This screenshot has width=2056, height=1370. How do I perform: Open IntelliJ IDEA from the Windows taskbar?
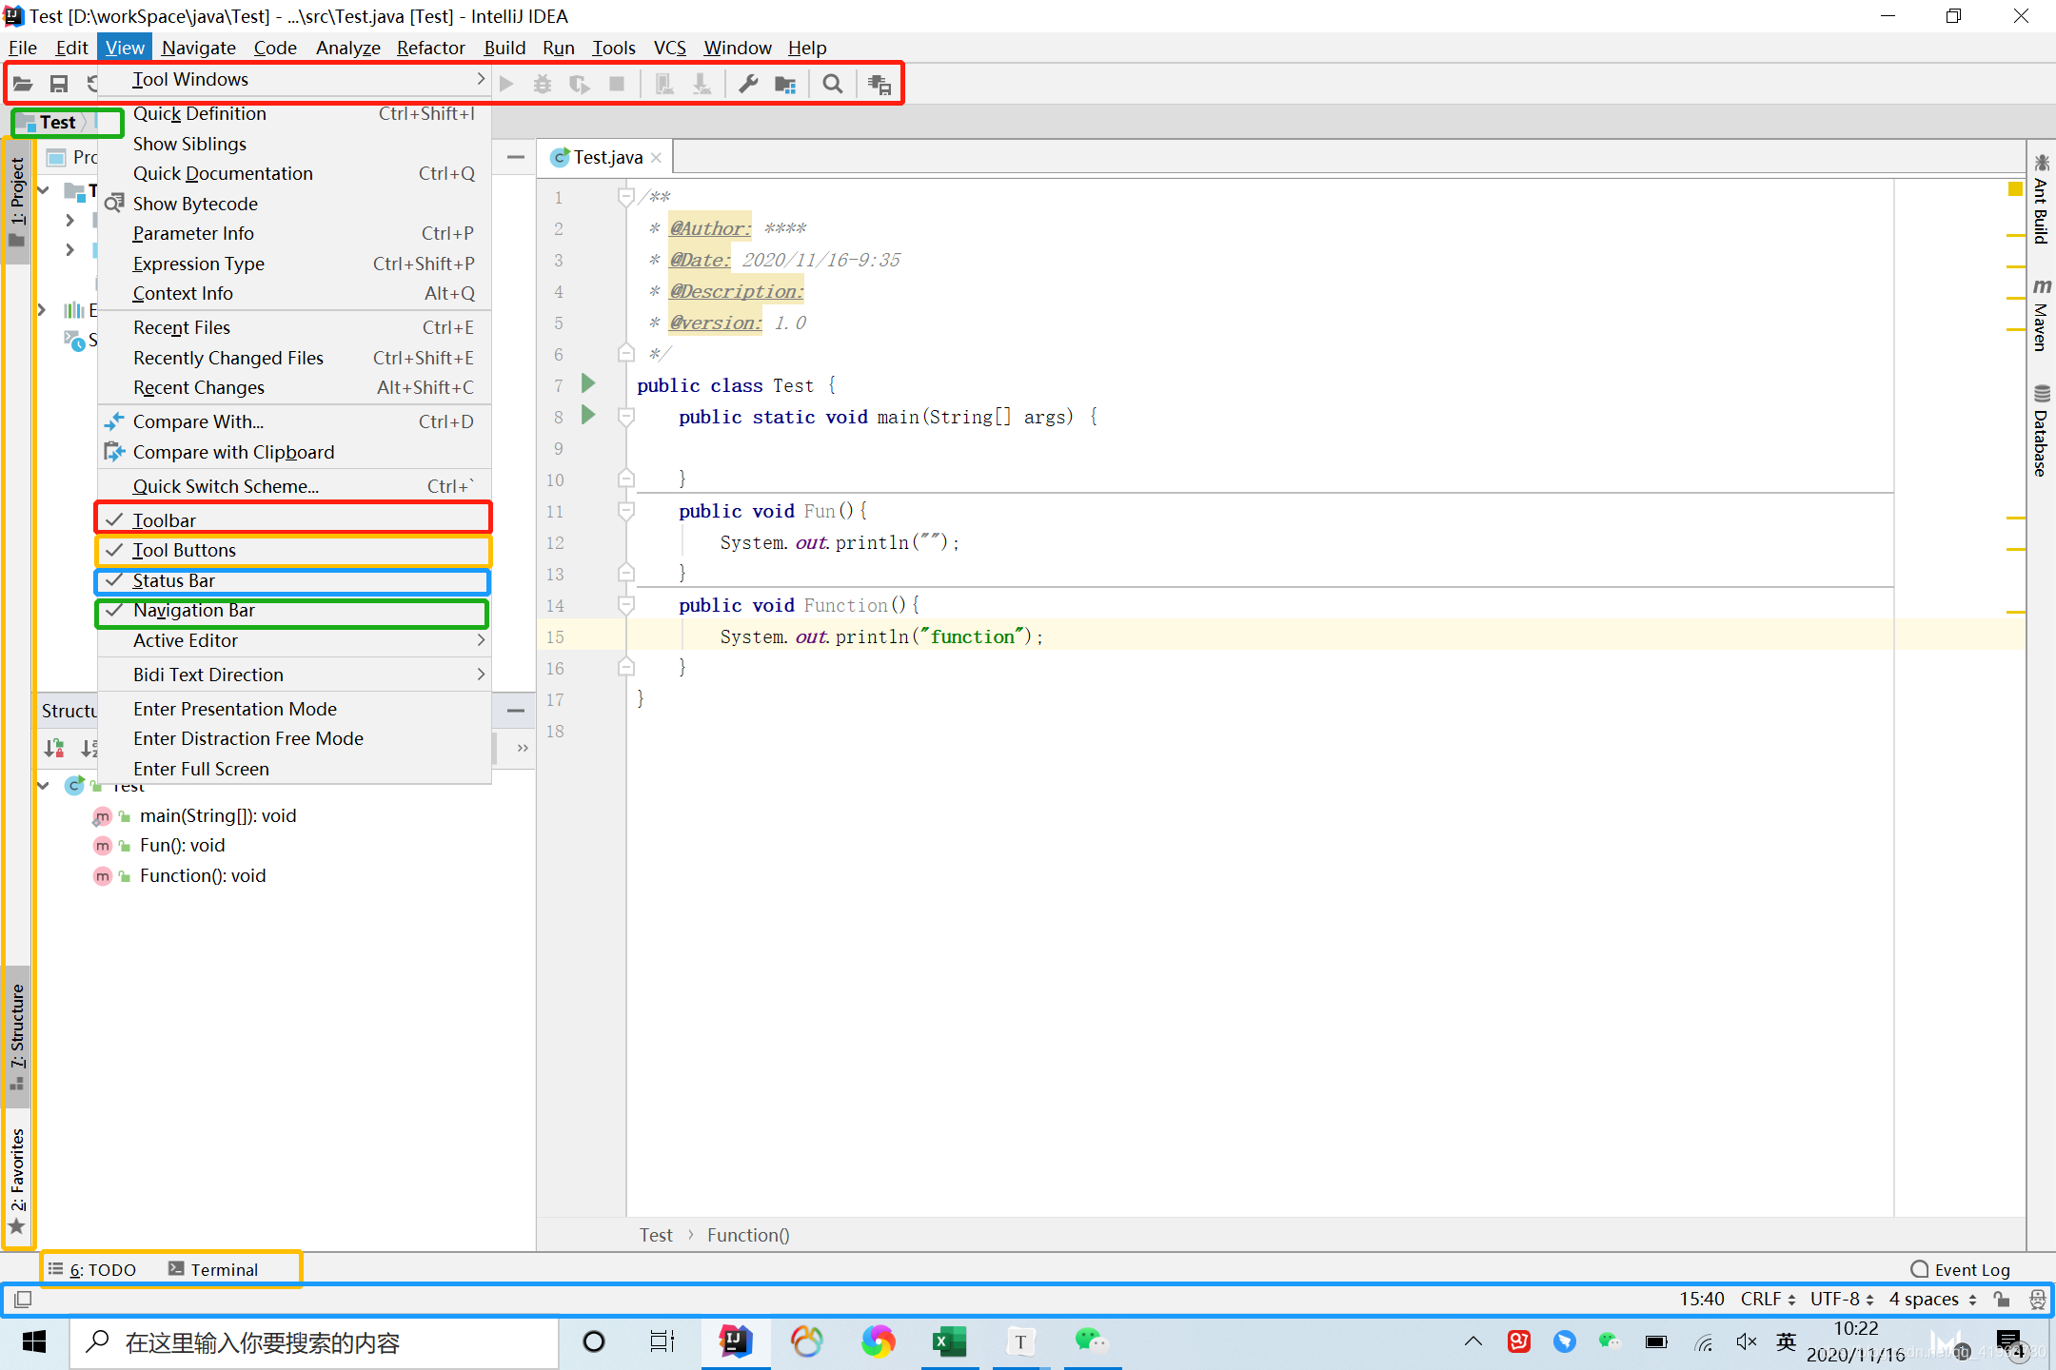736,1341
